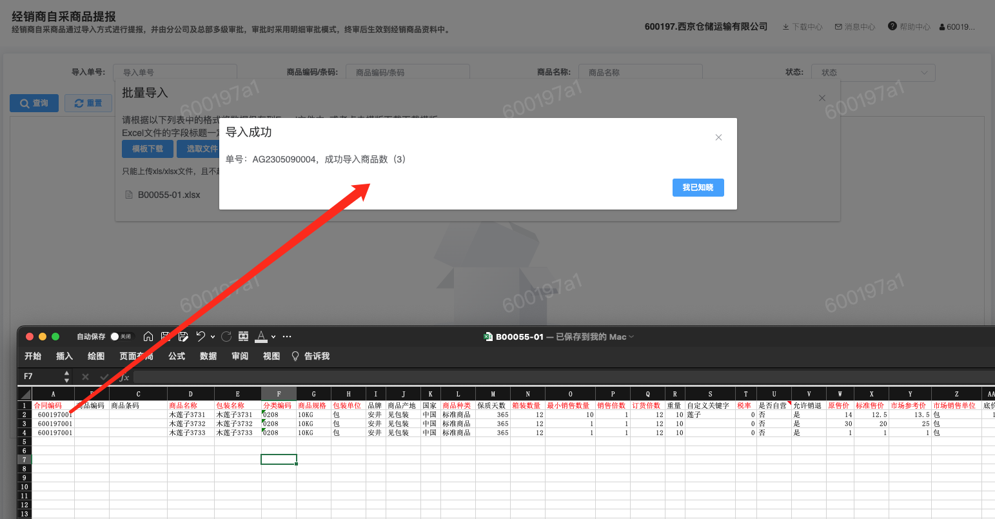Select row 10 header in Excel
The image size is (995, 519).
(x=25, y=487)
